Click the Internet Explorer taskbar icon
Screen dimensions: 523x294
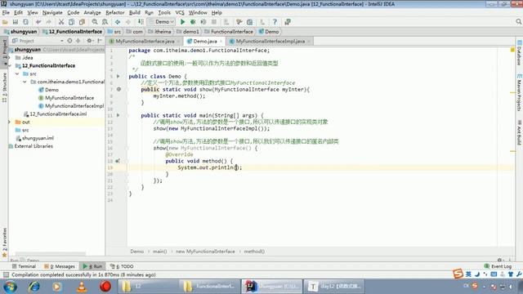pyautogui.click(x=34, y=287)
